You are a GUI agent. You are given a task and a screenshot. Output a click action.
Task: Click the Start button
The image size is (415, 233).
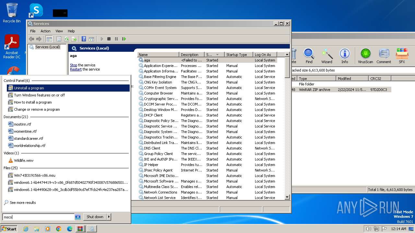coord(9,229)
